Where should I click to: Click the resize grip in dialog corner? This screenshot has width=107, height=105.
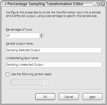(x=104, y=102)
